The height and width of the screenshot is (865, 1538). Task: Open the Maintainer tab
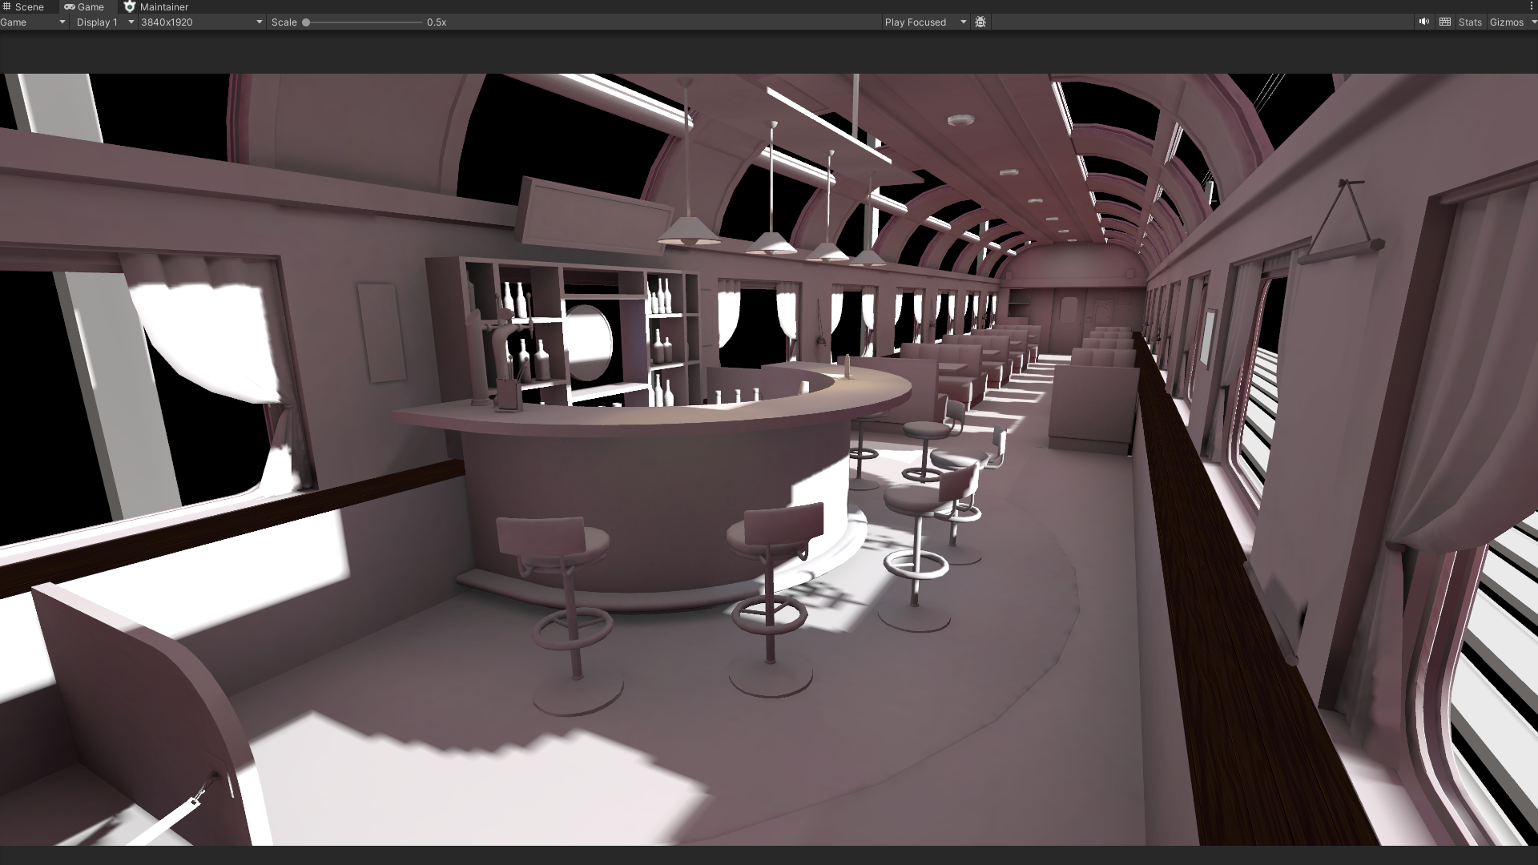tap(163, 6)
